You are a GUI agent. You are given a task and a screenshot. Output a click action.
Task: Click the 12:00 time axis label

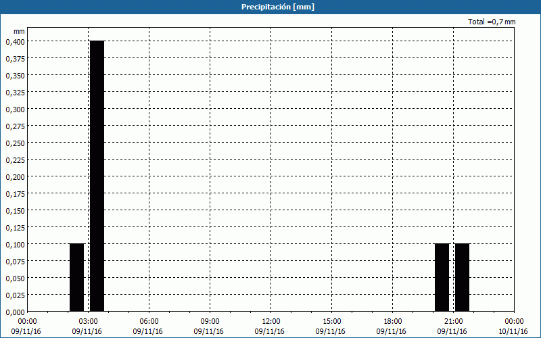271,322
